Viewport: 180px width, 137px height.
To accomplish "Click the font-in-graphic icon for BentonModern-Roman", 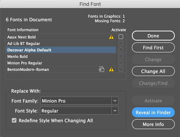I will click(102, 69).
